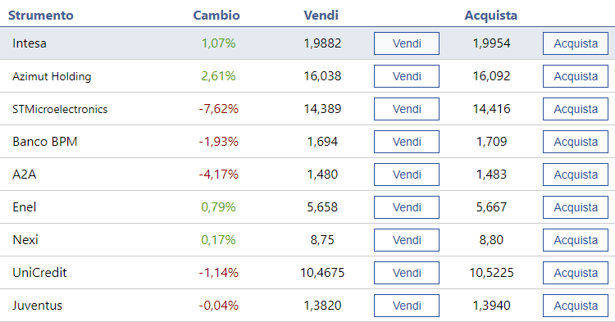615x322 pixels.
Task: Click the A2A row Acquista button
Action: (x=576, y=175)
